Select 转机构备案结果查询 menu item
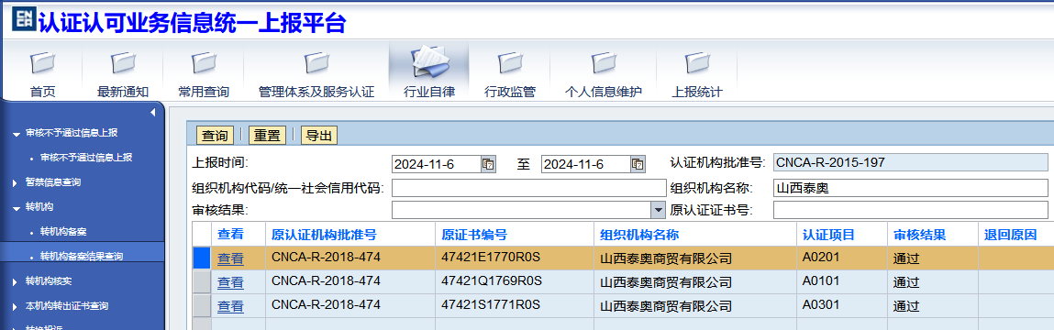 pos(82,256)
